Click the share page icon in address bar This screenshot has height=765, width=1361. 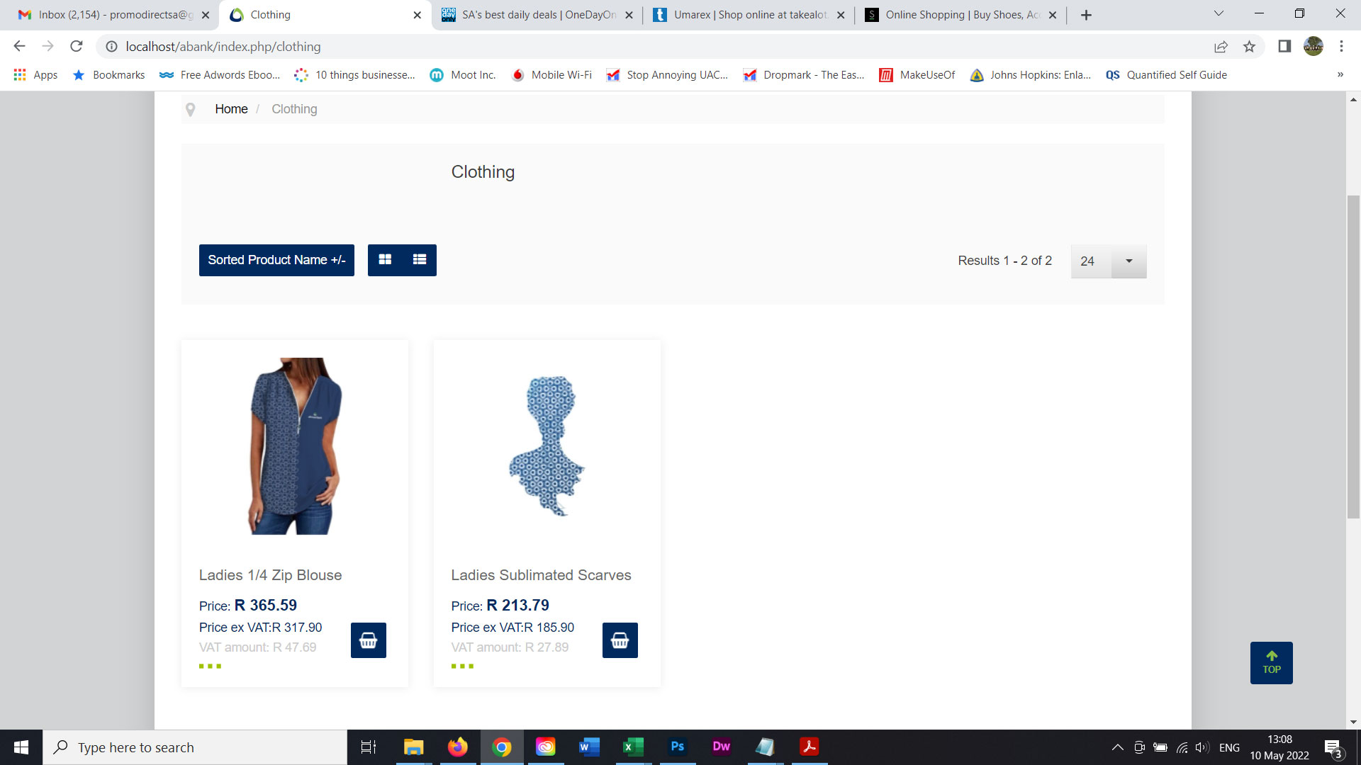click(1221, 47)
